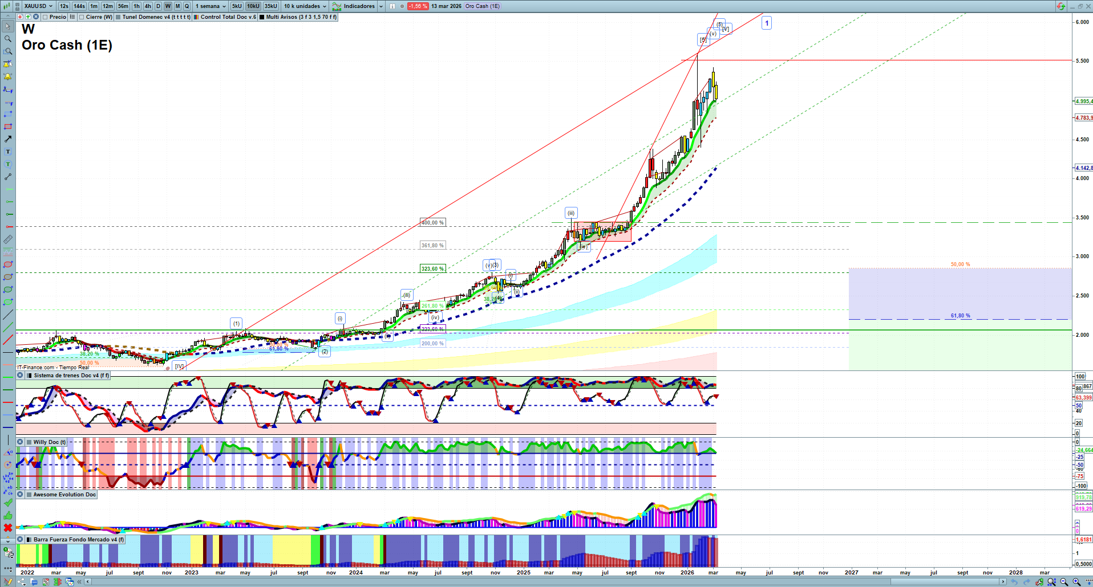Open the '1 semana' timeframe dropdown
The width and height of the screenshot is (1093, 587).
[x=210, y=6]
